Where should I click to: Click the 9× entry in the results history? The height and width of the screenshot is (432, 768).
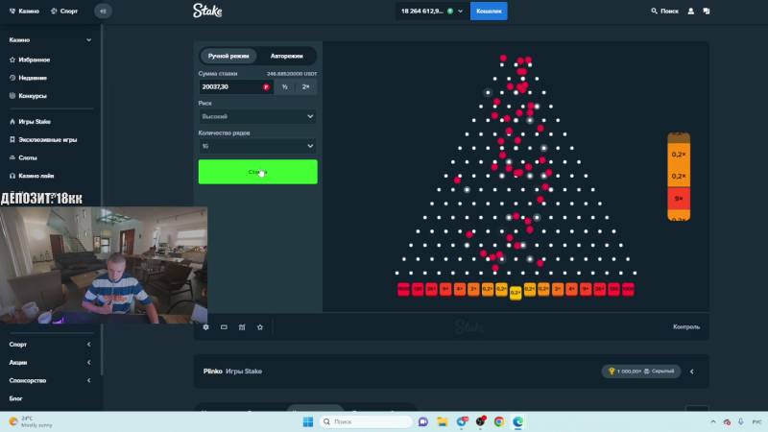(679, 199)
